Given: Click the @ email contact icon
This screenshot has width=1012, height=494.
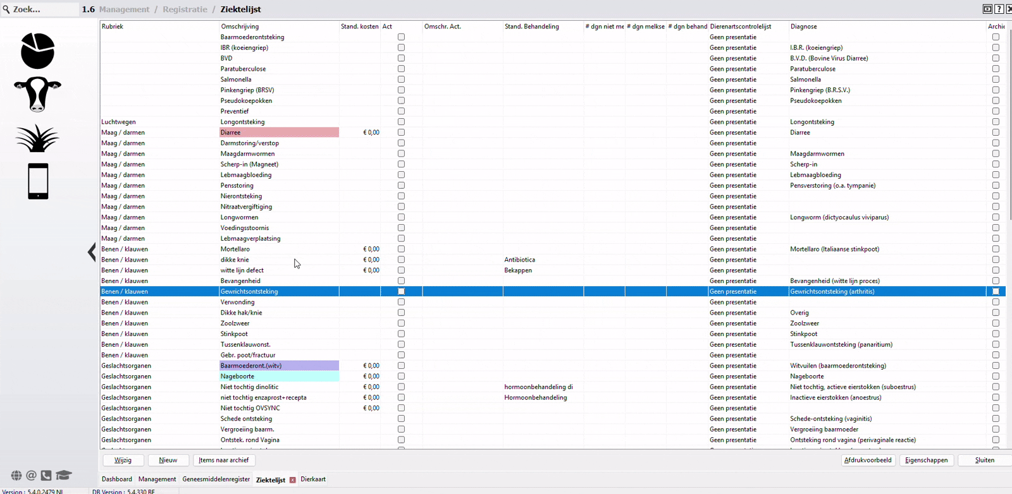Looking at the screenshot, I should (31, 475).
